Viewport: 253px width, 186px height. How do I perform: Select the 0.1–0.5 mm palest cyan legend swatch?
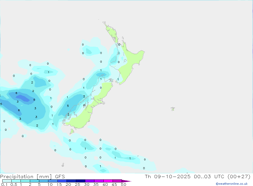[7, 181]
